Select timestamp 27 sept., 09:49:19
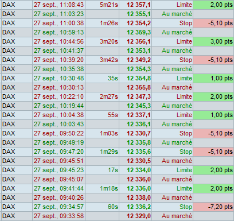Screen dimensions: 234x221 (58, 142)
